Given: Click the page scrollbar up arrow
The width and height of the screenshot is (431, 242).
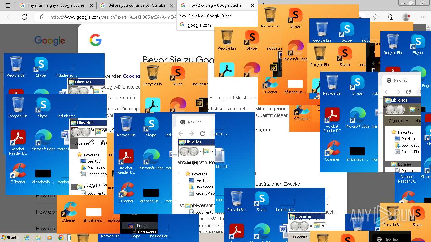Looking at the screenshot, I should pos(429,26).
